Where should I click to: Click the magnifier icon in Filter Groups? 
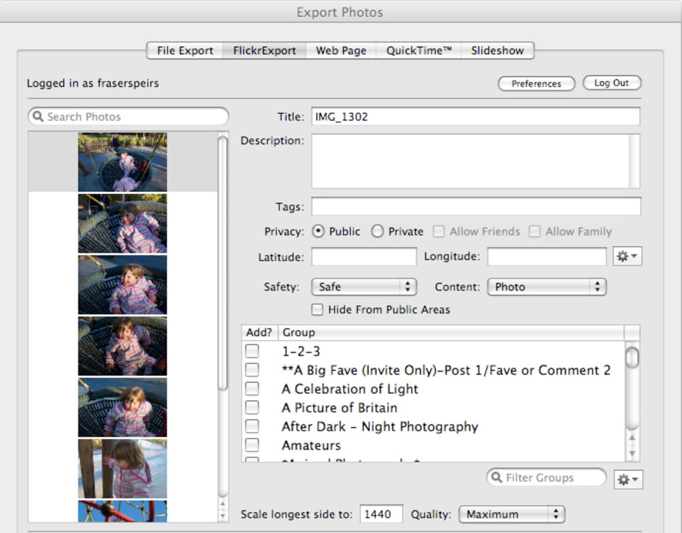pyautogui.click(x=496, y=477)
